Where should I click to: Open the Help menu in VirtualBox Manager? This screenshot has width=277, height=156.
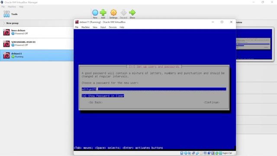pyautogui.click(x=21, y=7)
